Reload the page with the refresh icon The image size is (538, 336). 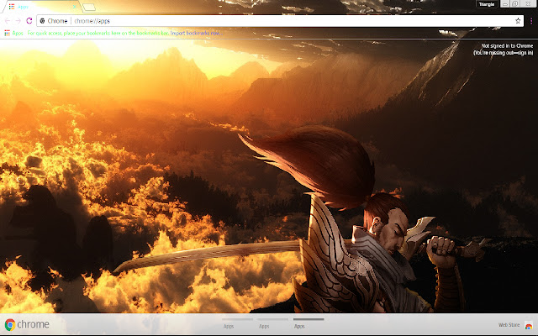29,21
